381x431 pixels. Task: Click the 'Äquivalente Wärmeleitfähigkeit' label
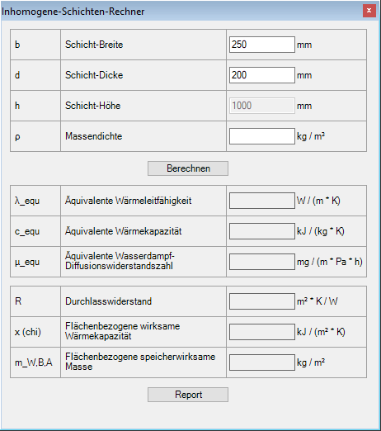(129, 201)
